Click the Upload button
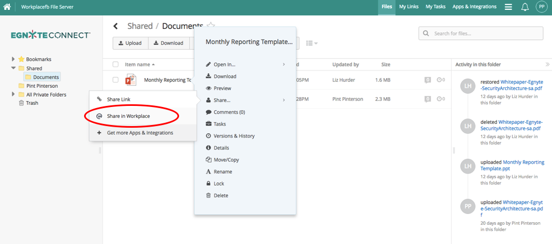Screen dimensions: 552x244 click(129, 43)
